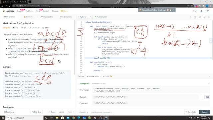Click the Pick One button
213x120 pixels.
click(x=37, y=112)
